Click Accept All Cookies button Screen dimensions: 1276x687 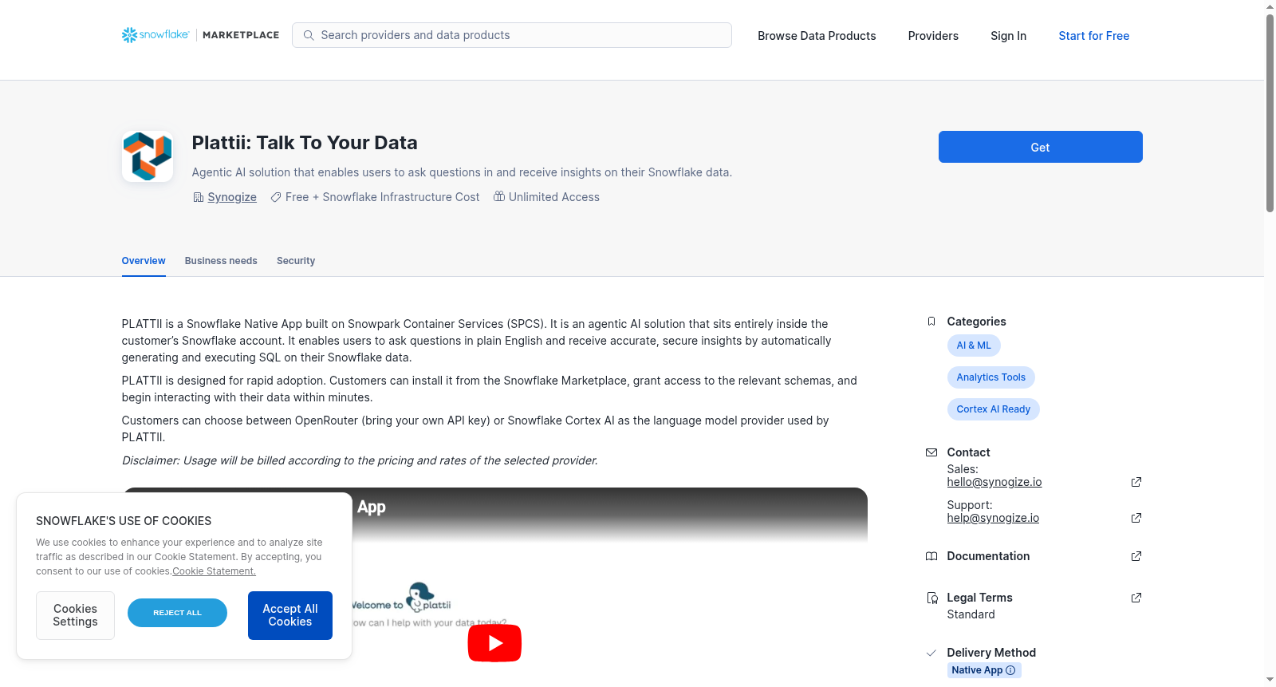point(290,615)
